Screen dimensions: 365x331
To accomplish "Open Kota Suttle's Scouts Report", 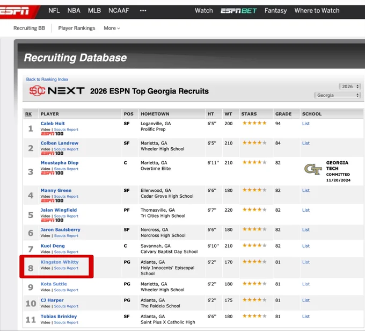I will tap(66, 290).
